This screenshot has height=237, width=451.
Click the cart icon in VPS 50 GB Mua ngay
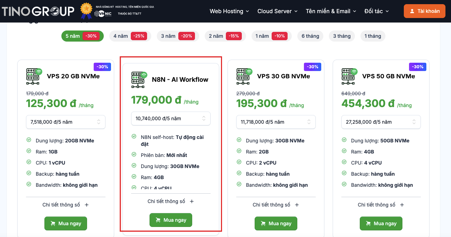[368, 223]
